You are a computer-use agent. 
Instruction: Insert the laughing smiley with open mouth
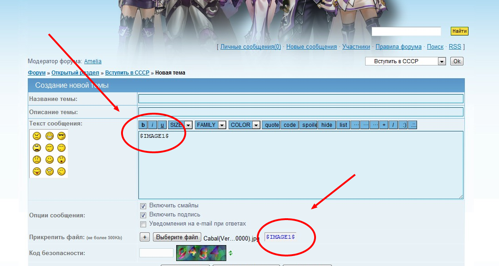pos(49,136)
